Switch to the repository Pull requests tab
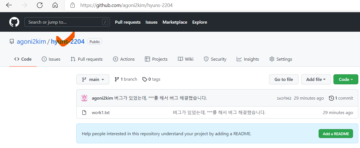The height and width of the screenshot is (148, 360). pos(86,59)
